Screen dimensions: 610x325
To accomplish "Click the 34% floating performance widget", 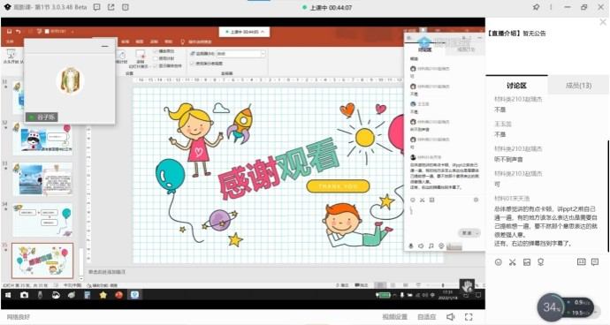I will click(x=552, y=307).
